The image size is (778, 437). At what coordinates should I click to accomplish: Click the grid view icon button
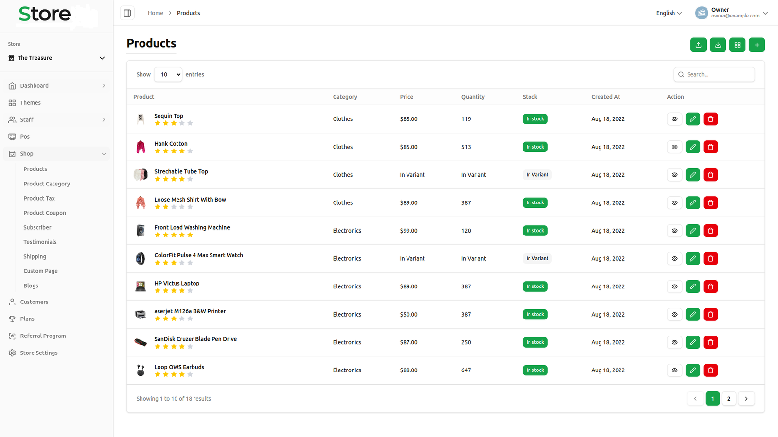[737, 45]
